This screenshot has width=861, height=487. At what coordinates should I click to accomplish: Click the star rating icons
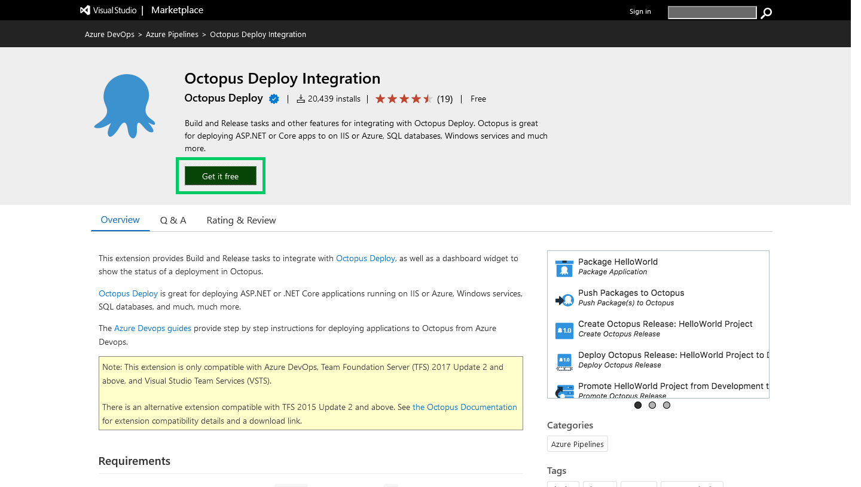(404, 99)
